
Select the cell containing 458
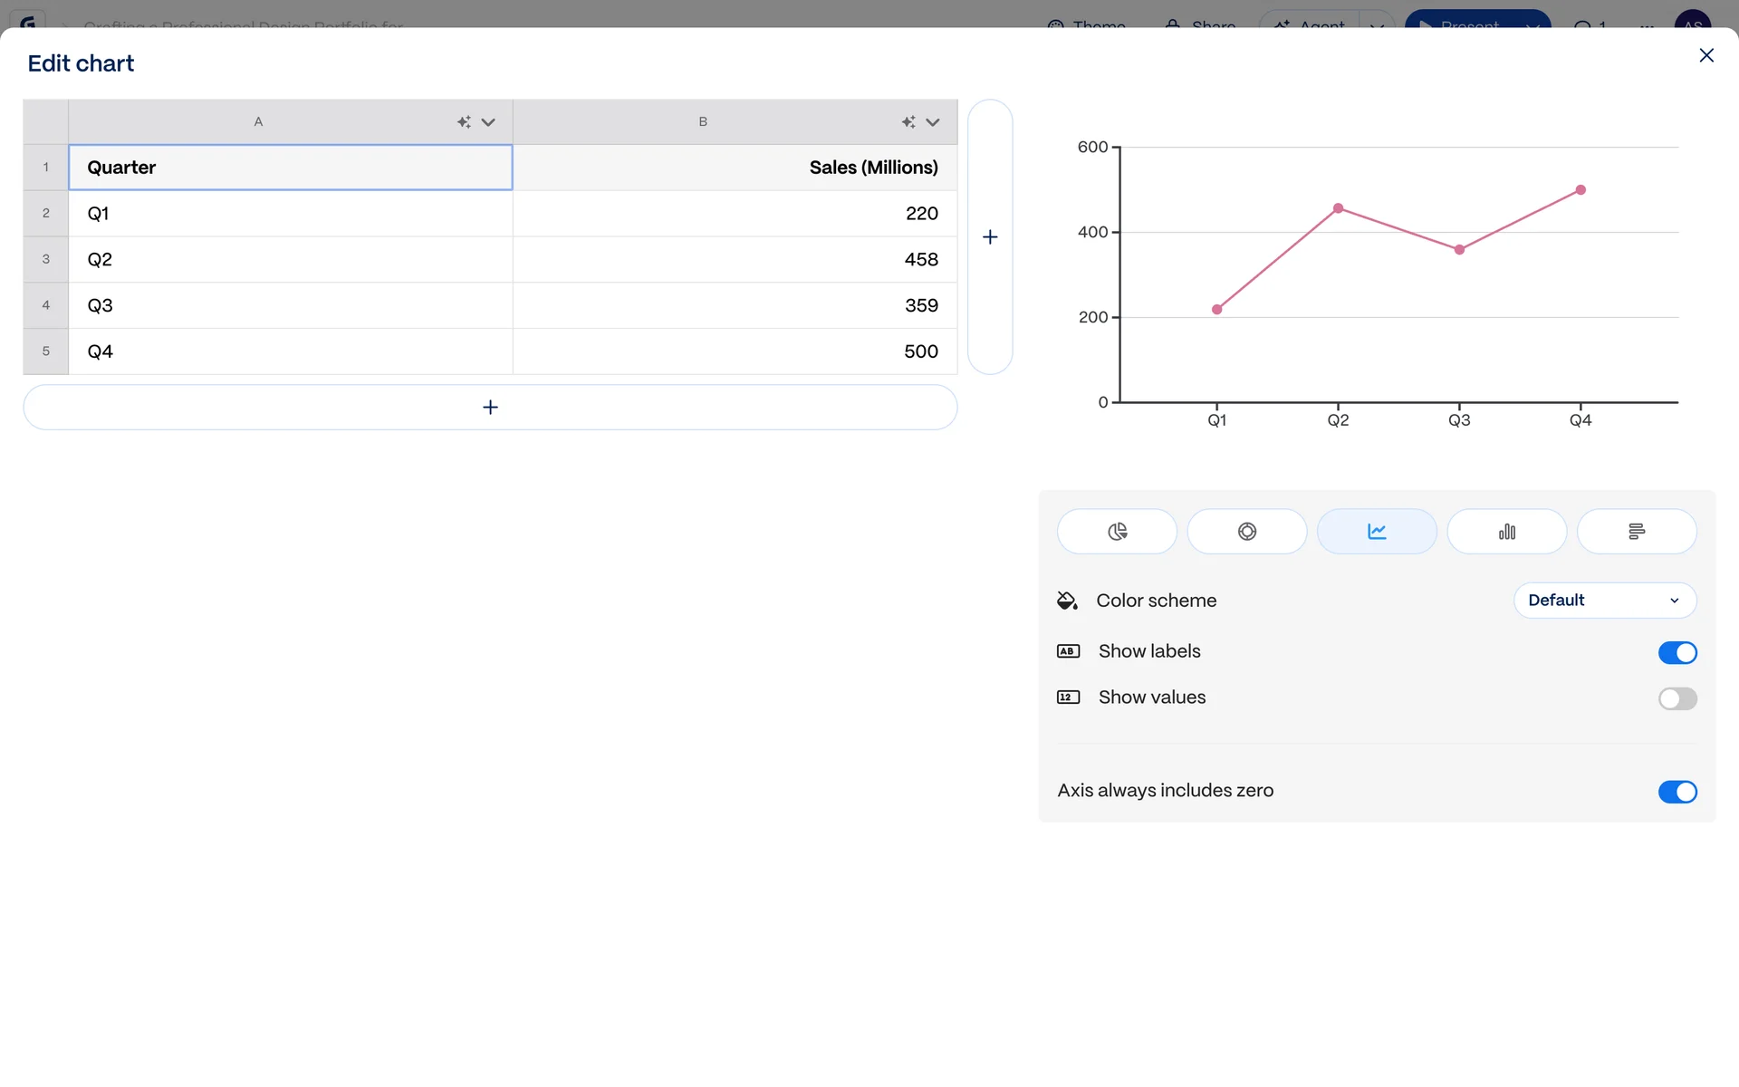coord(735,260)
